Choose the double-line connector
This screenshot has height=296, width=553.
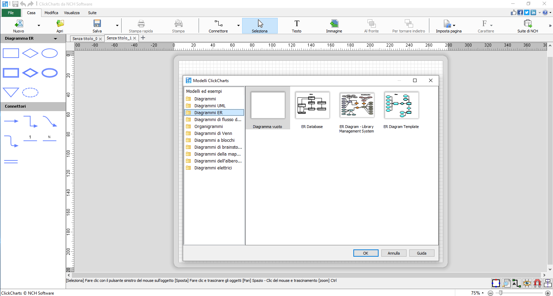point(11,161)
